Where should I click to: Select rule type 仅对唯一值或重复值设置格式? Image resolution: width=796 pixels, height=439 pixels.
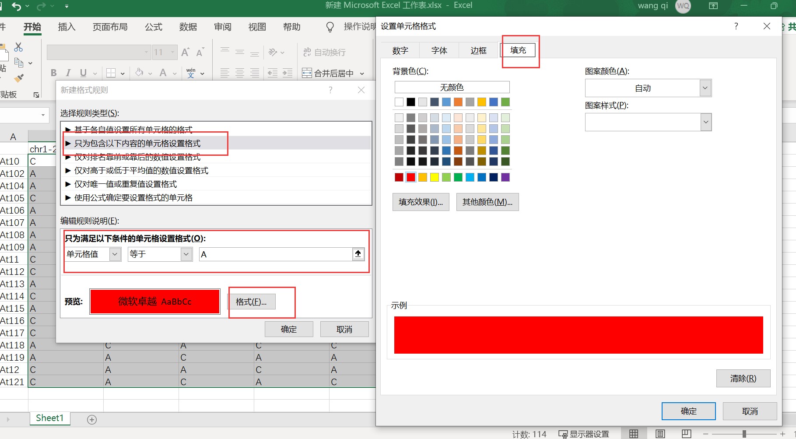pyautogui.click(x=217, y=184)
